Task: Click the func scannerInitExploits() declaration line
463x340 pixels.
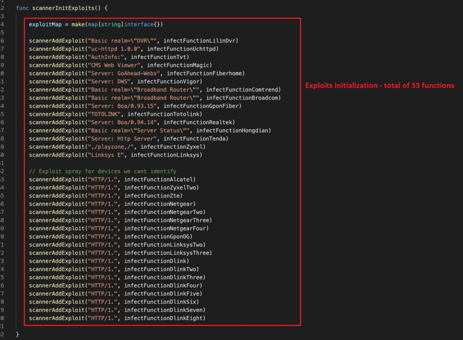Action: point(61,8)
